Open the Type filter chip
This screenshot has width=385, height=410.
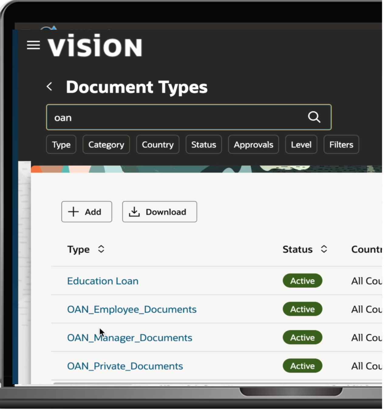61,145
